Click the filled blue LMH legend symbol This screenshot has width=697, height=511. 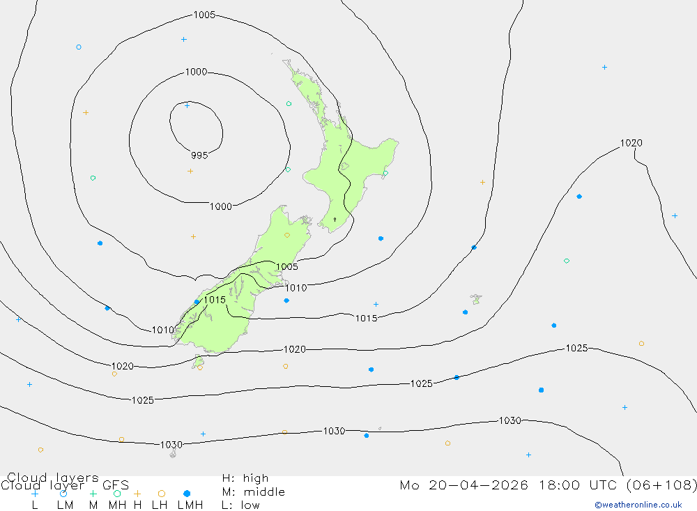pyautogui.click(x=187, y=494)
